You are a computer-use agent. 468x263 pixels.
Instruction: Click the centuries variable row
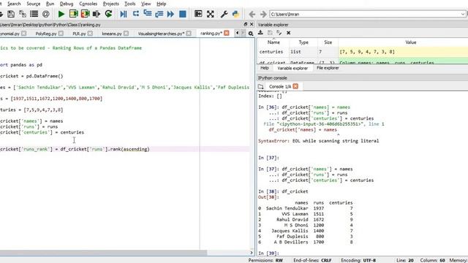pos(363,52)
